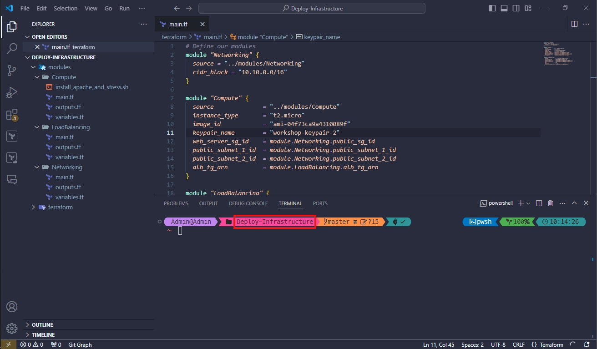The image size is (597, 349).
Task: Open the Selection menu
Action: coord(66,8)
